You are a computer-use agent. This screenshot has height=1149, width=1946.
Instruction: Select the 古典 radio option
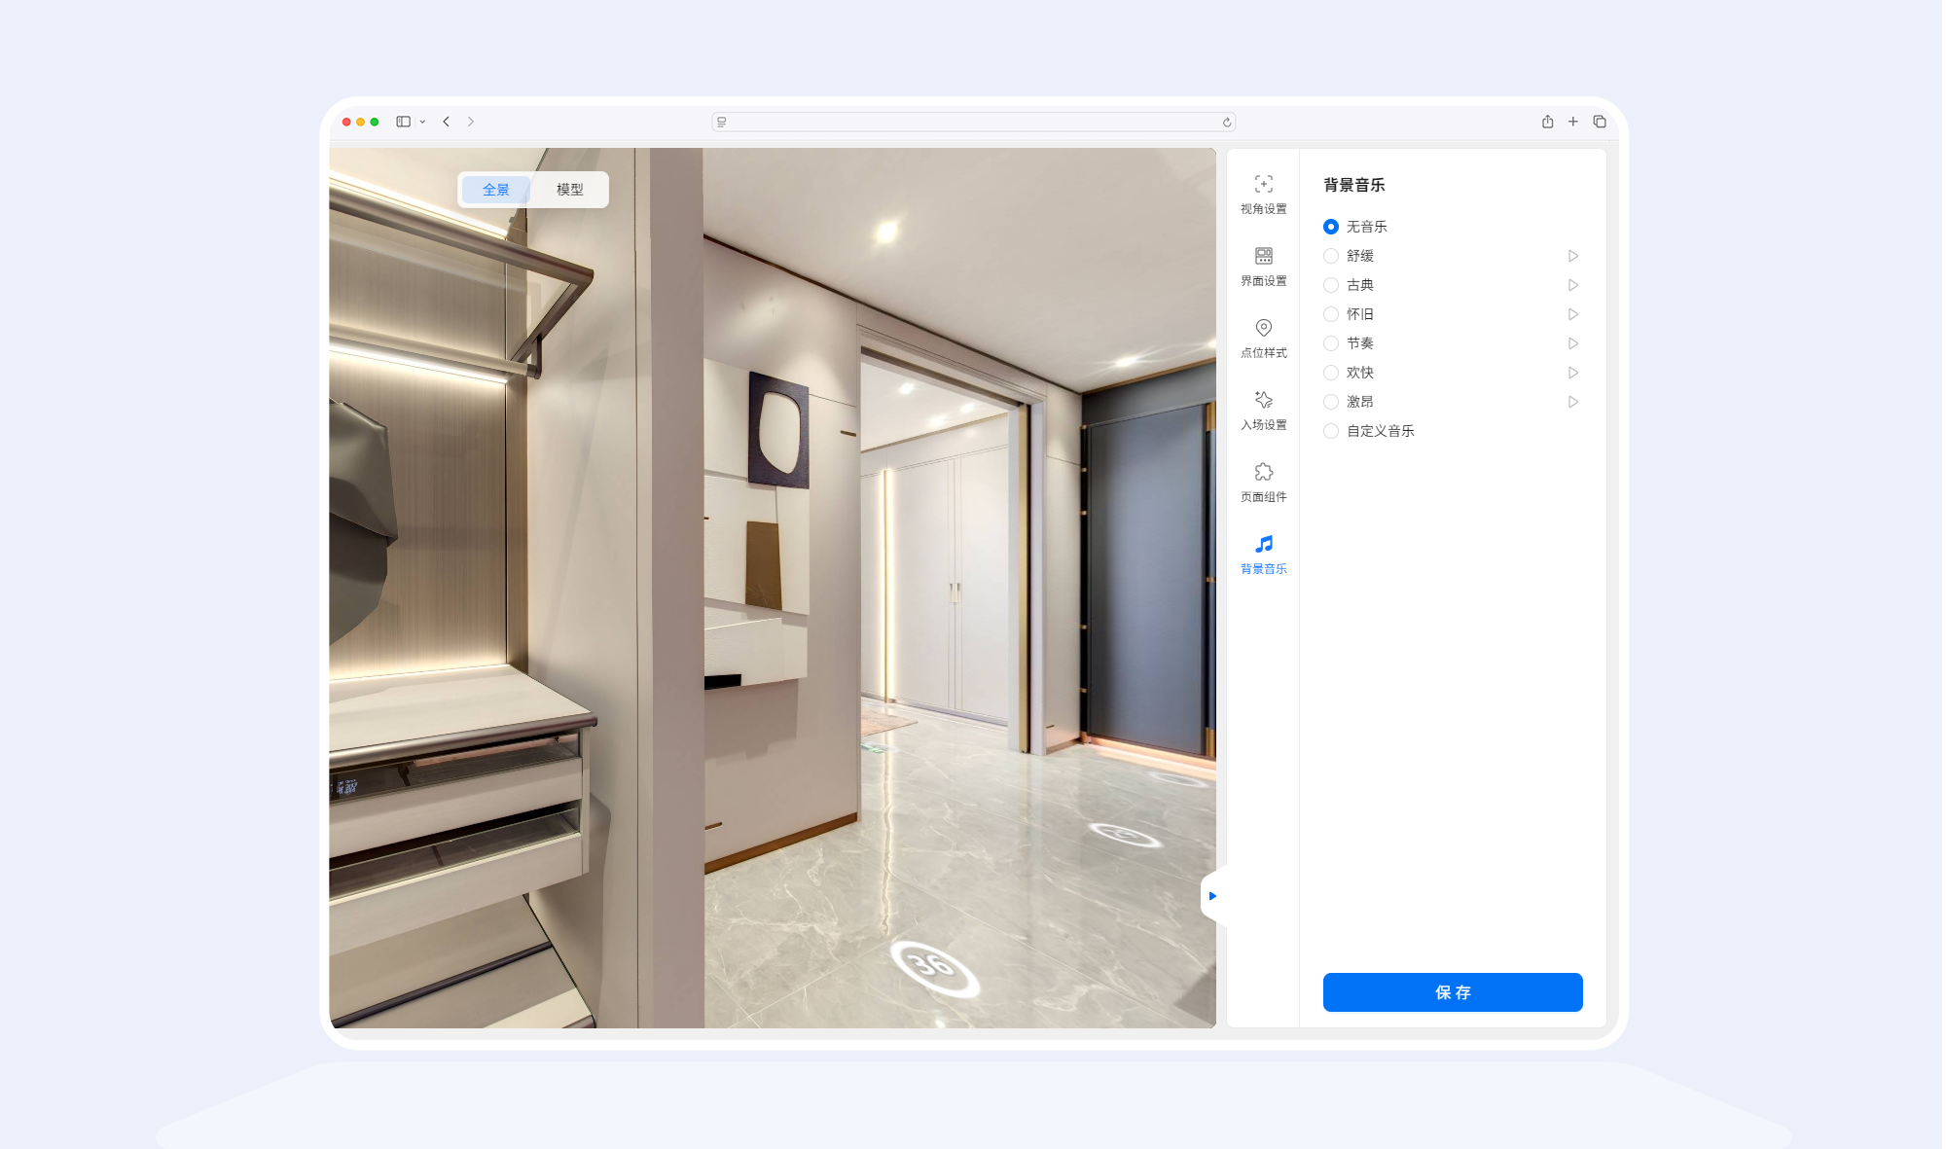(1330, 285)
